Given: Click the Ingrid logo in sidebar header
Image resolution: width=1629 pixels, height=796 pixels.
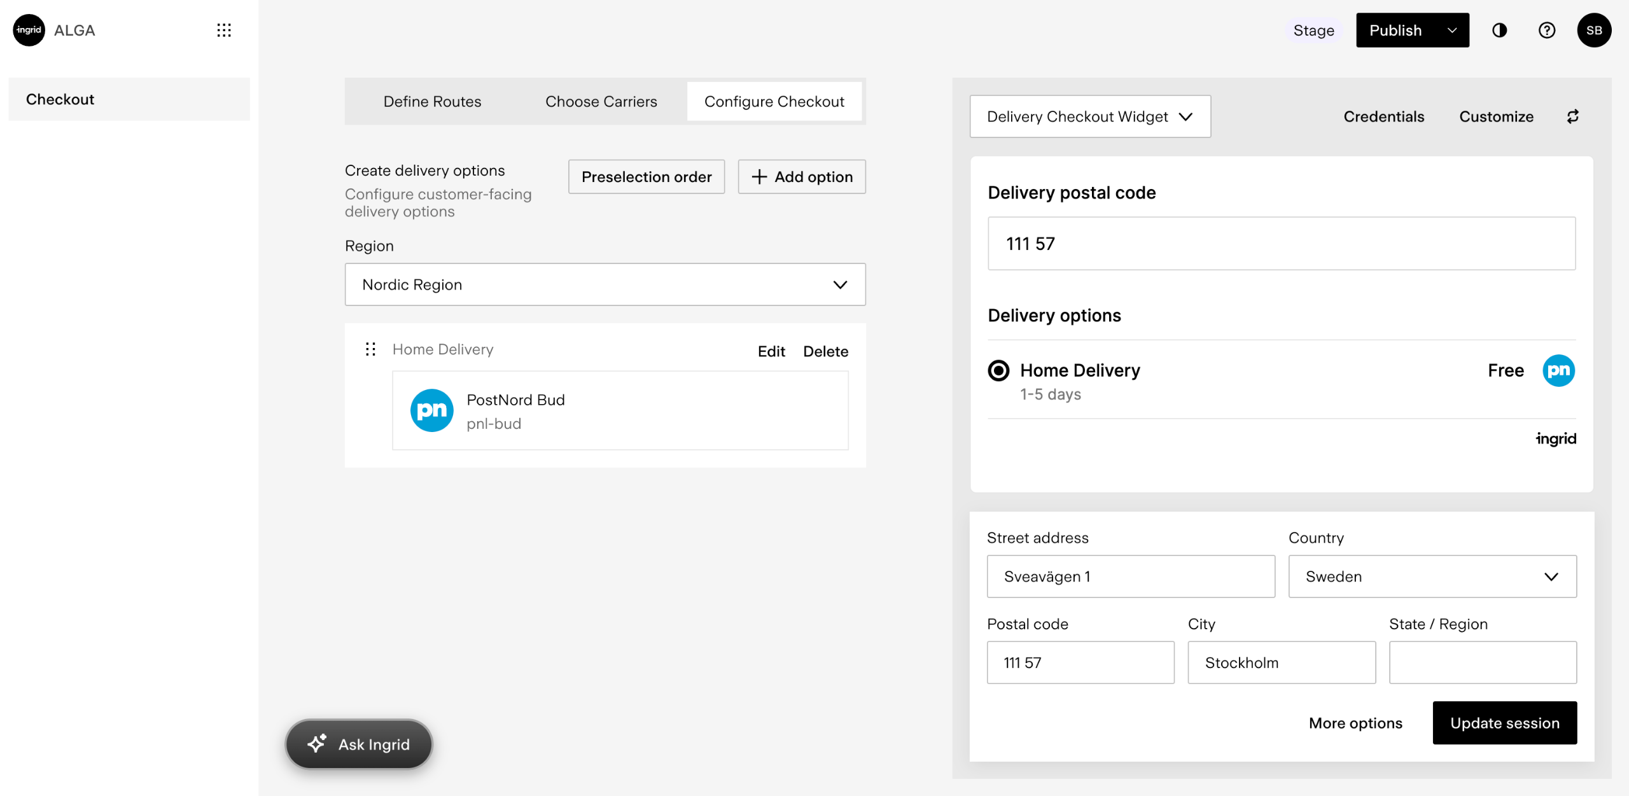Looking at the screenshot, I should (x=29, y=30).
